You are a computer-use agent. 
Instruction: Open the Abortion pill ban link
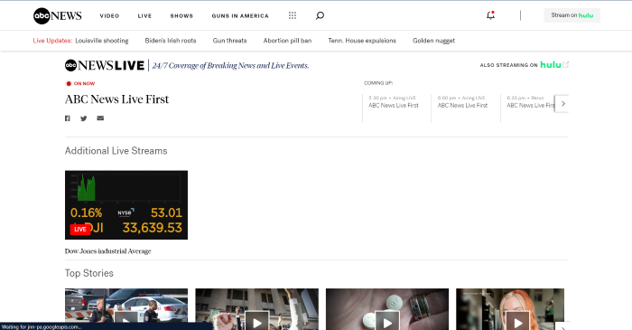287,41
